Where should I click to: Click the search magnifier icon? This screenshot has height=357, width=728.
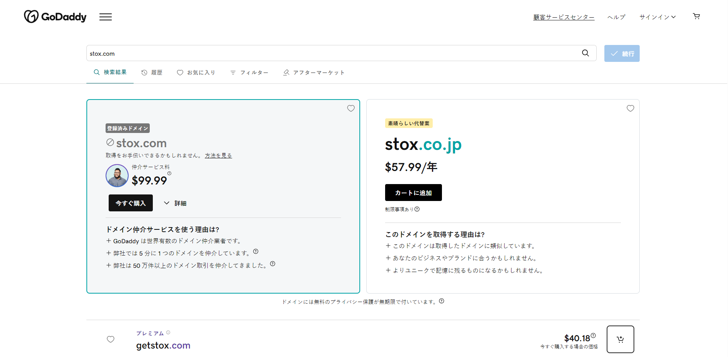(585, 53)
